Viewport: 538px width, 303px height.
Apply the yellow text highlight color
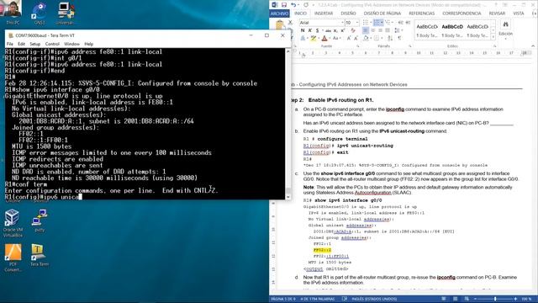pyautogui.click(x=314, y=38)
